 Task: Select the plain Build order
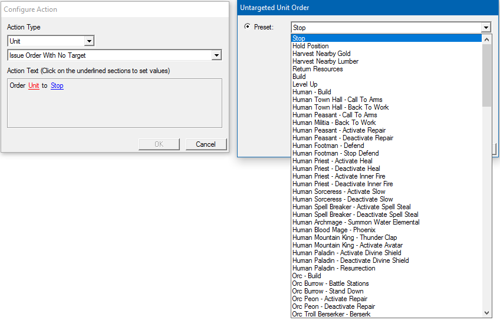click(x=386, y=77)
